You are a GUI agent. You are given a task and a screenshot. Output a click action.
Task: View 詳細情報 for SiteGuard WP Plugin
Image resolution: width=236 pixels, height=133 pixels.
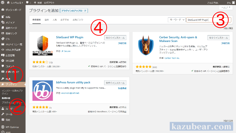pos(122,43)
